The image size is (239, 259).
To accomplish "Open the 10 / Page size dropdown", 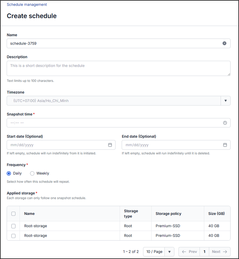I will point(159,252).
